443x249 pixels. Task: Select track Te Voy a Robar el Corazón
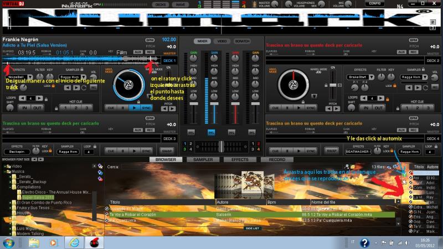click(250, 215)
